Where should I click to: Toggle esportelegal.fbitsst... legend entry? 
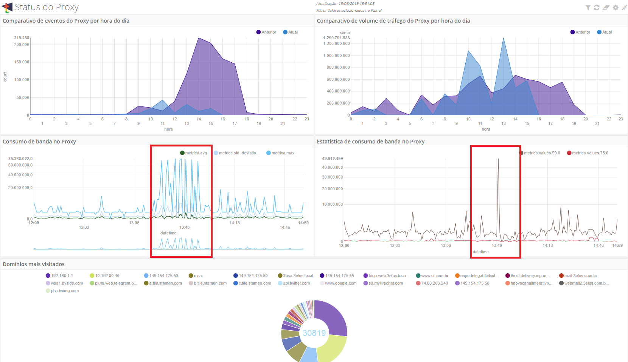click(477, 276)
